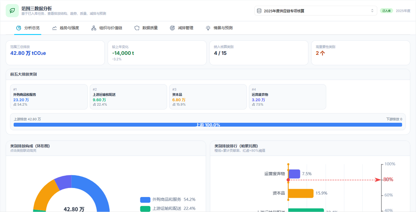Click the orange 资本品 Pareto bar
This screenshot has width=416, height=212.
301,193
